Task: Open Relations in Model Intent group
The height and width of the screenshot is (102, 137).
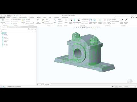Action: pyautogui.click(x=113, y=23)
